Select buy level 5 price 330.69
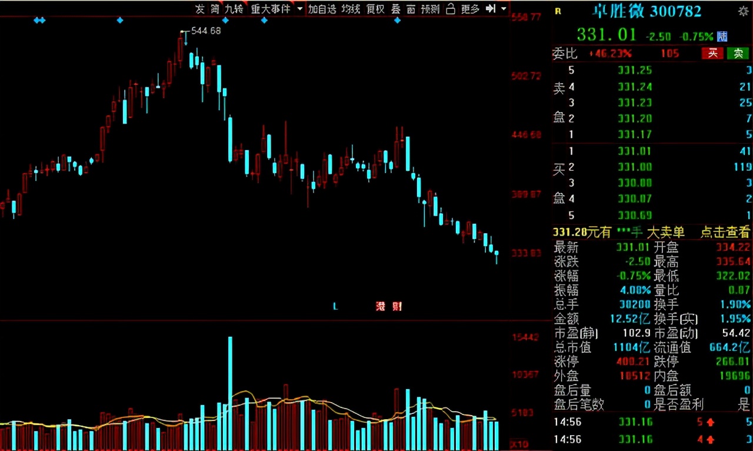Image resolution: width=753 pixels, height=451 pixels. coord(635,215)
